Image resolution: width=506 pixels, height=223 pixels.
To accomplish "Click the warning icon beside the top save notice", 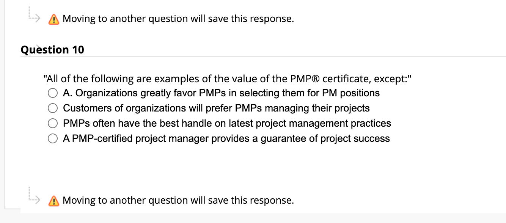I will click(x=53, y=19).
